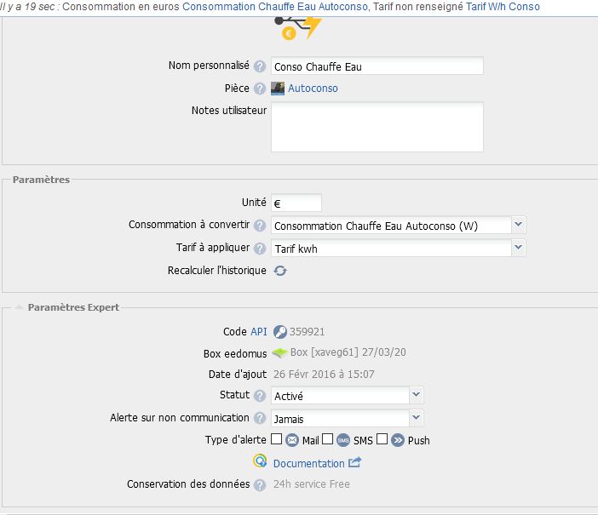Open the Statut dropdown

(x=416, y=395)
